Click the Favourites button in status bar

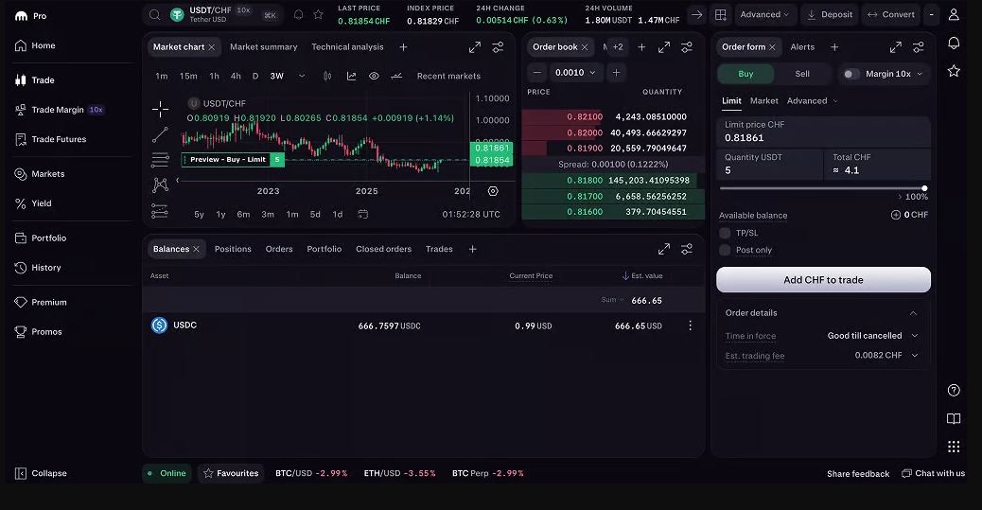pos(231,473)
